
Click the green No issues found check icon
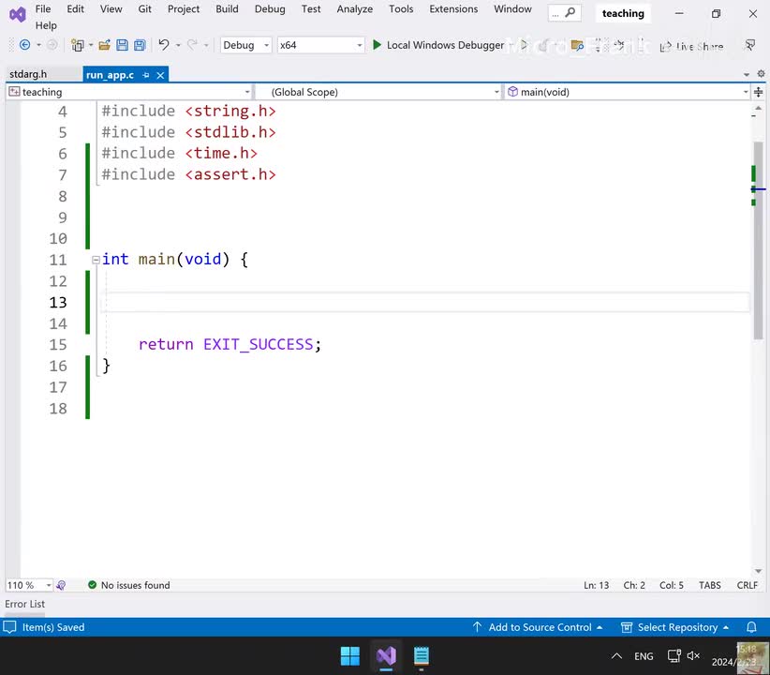pyautogui.click(x=92, y=585)
